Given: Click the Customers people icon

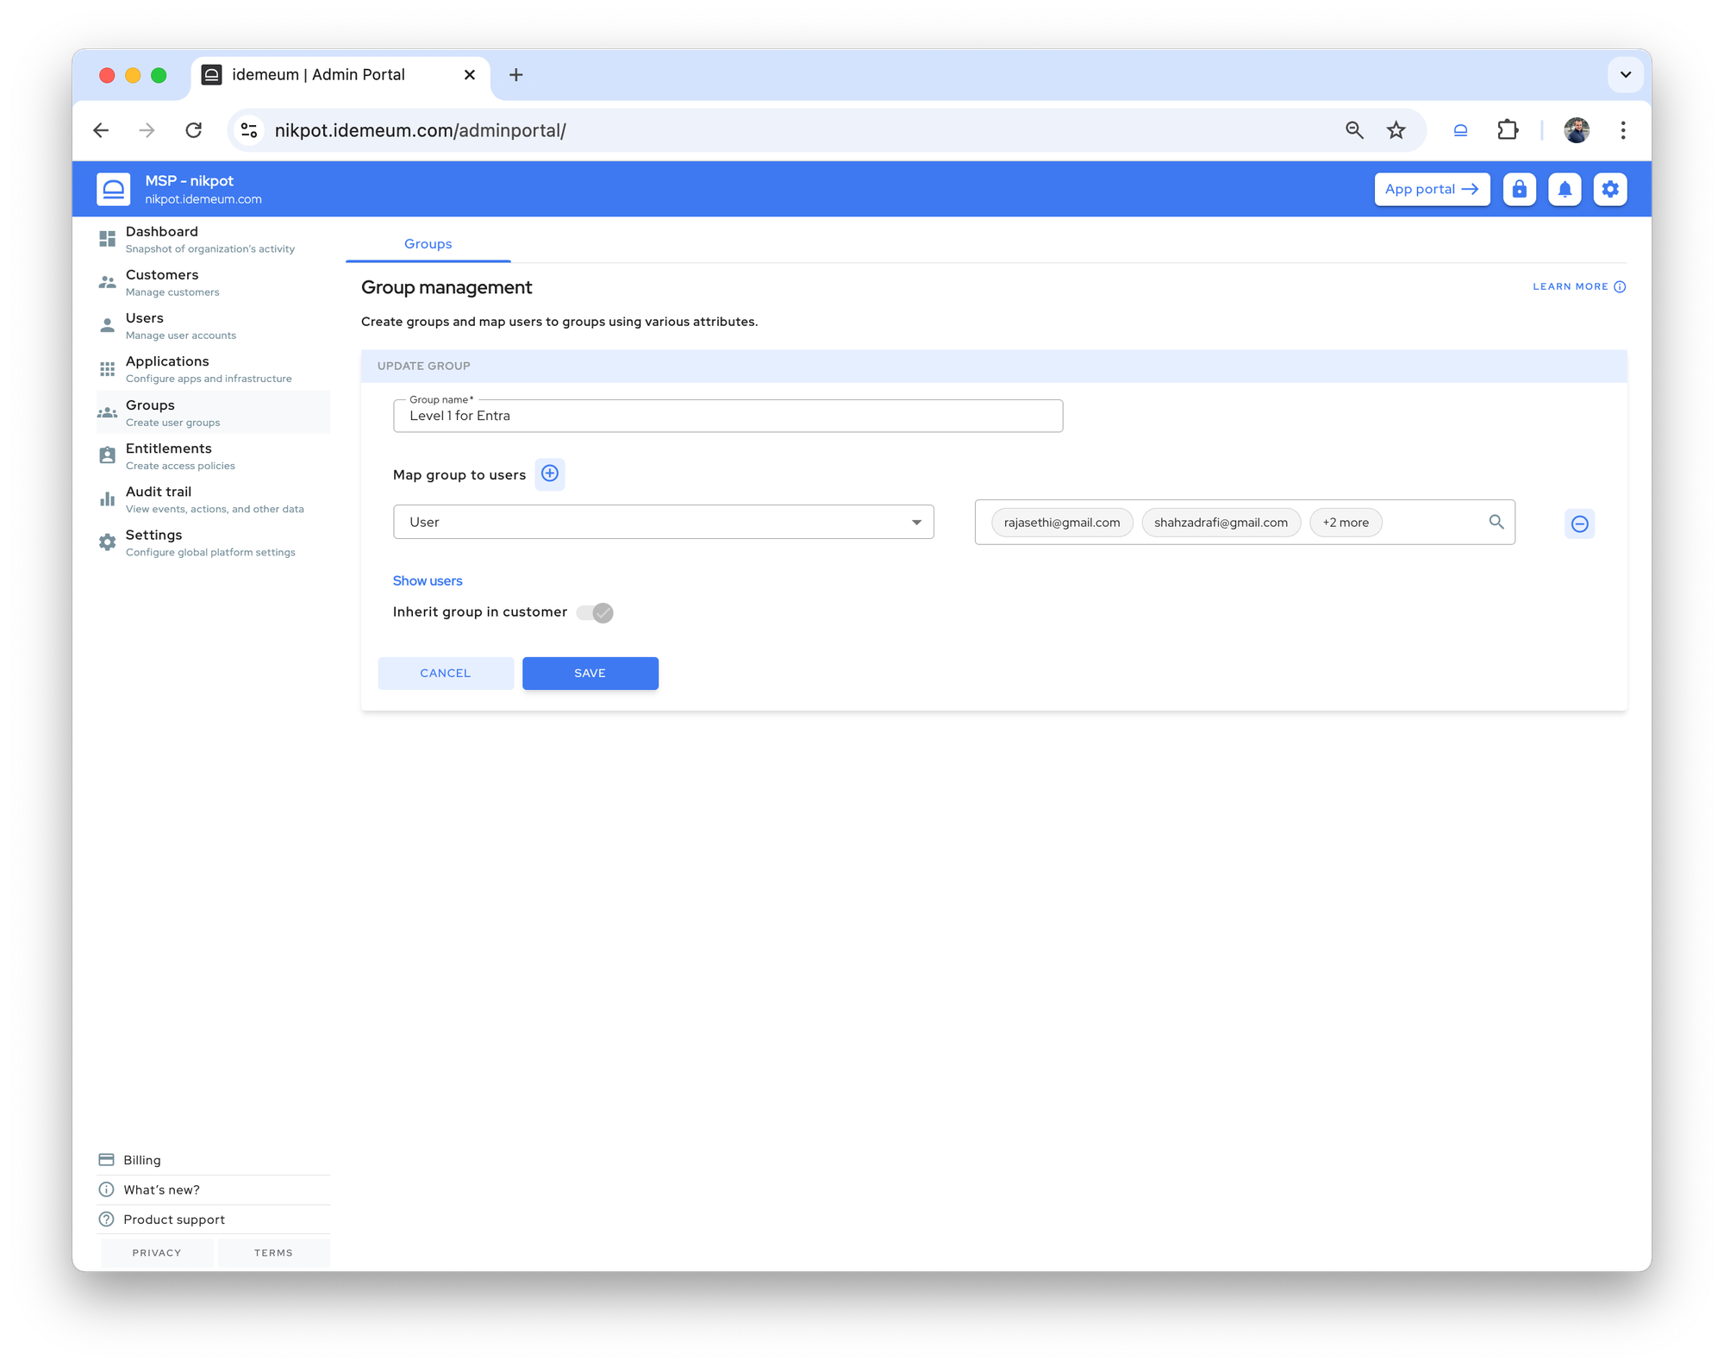Looking at the screenshot, I should [x=107, y=282].
